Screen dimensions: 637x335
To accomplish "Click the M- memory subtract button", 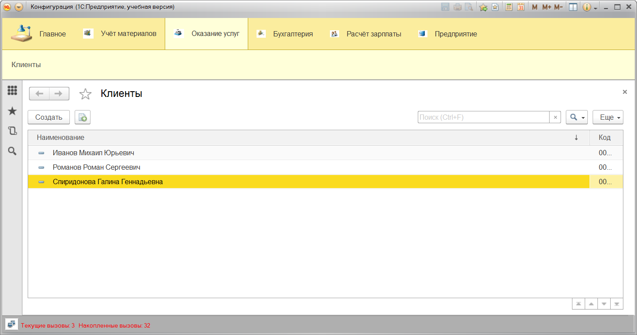I will click(x=558, y=7).
